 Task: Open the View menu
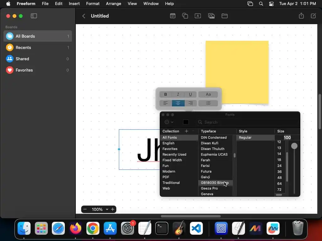(132, 3)
